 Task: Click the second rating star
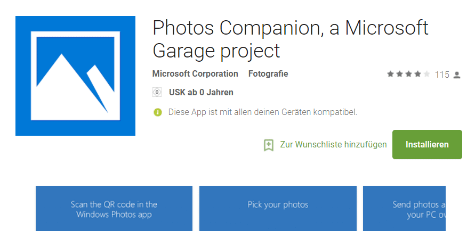click(399, 75)
